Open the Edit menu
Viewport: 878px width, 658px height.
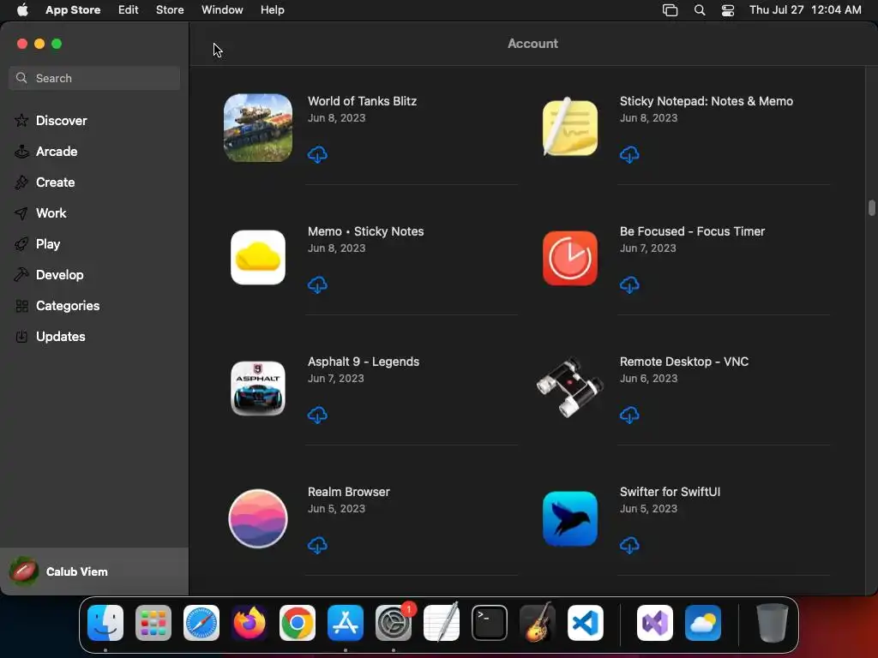click(129, 9)
